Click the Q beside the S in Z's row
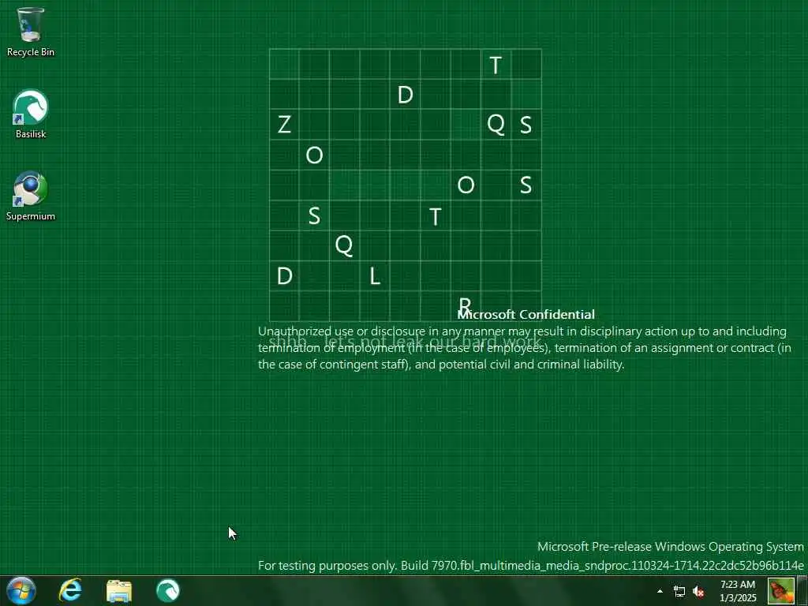Screen dimensions: 808x606 point(496,124)
